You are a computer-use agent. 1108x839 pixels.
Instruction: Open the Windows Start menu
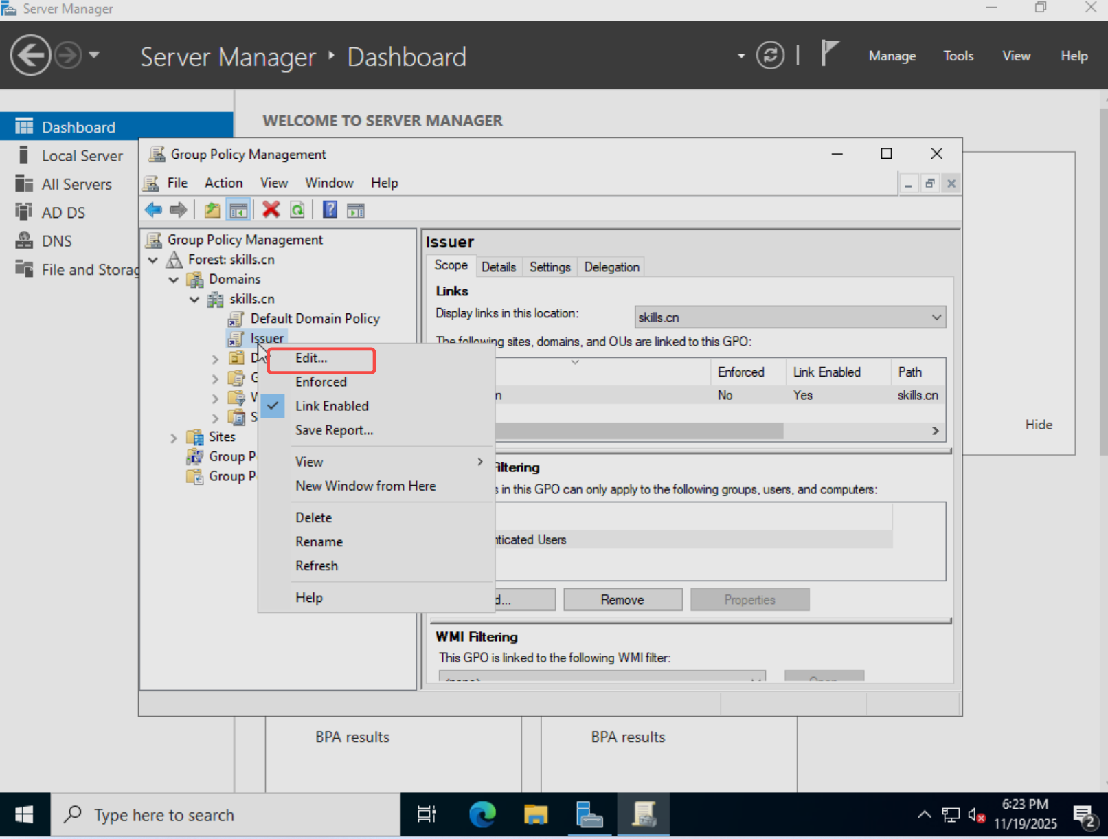[x=25, y=815]
